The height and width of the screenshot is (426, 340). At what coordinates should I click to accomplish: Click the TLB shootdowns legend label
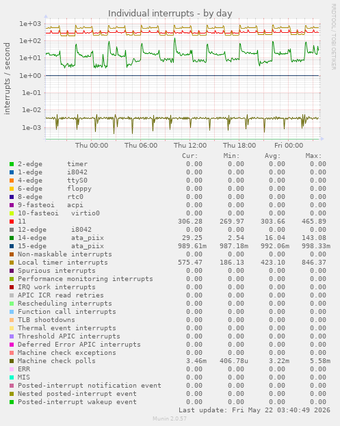pos(47,320)
